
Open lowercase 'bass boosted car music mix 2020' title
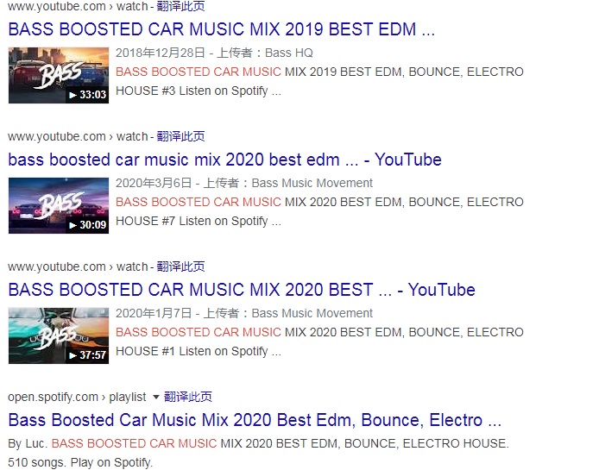224,160
